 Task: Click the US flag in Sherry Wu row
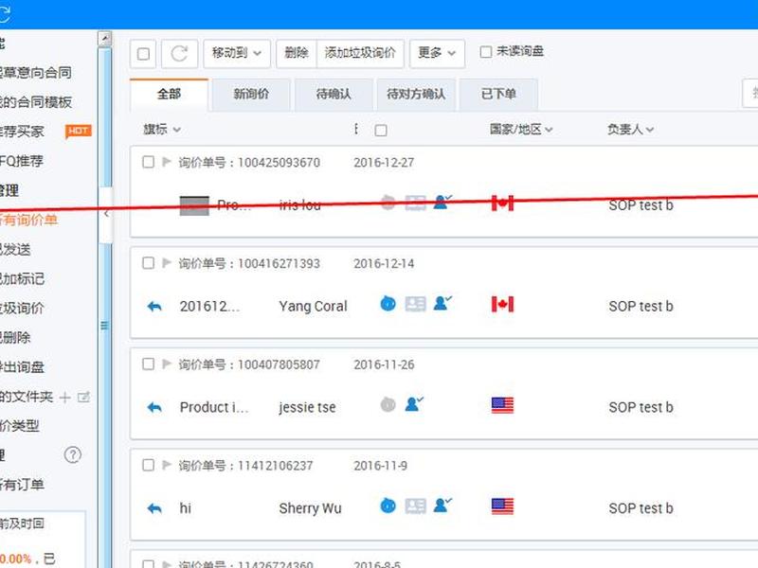coord(503,506)
